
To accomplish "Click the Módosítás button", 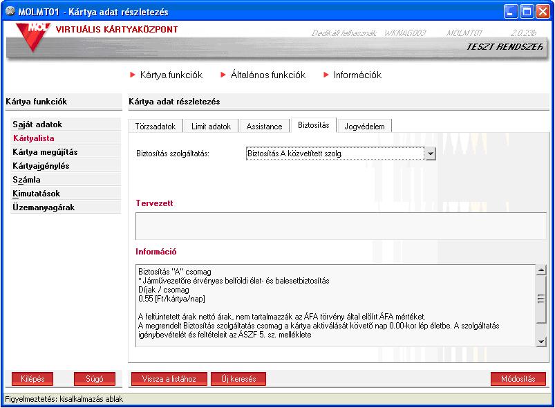I will coord(518,378).
